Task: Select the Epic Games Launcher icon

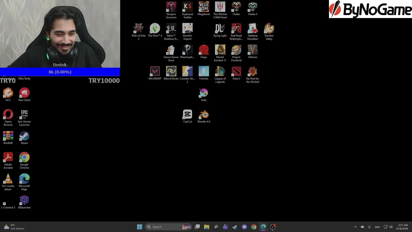Action: 24,118
